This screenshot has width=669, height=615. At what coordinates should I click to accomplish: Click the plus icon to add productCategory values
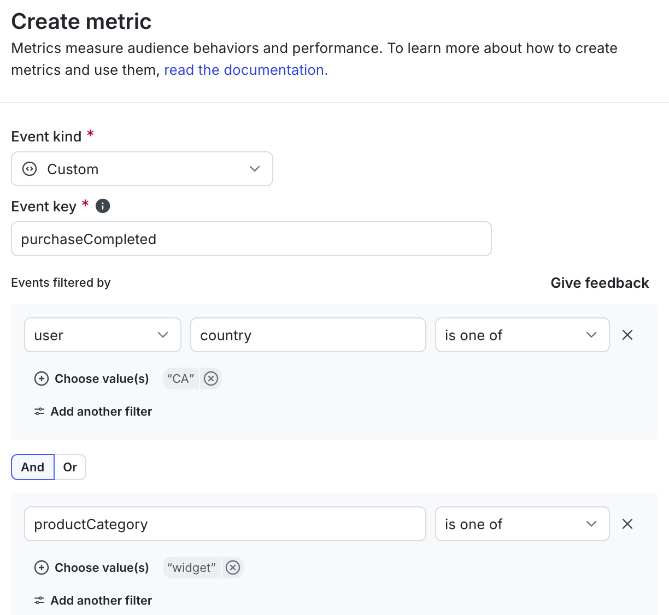[x=42, y=567]
